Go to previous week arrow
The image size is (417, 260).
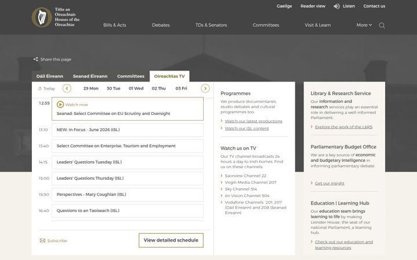67,88
